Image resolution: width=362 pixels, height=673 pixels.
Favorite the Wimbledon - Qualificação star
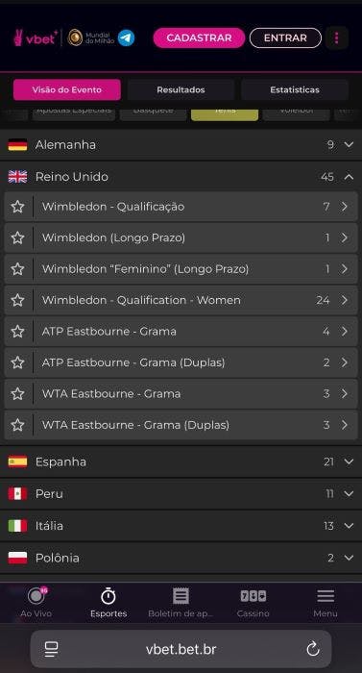17,207
